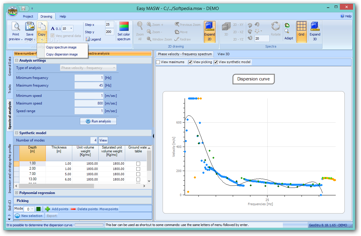Open the picking Mode dropdown
Image resolution: width=361 pixels, height=236 pixels.
point(32,209)
